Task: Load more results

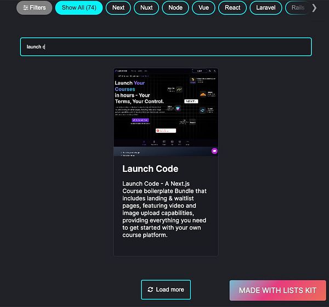Action: coord(166,289)
